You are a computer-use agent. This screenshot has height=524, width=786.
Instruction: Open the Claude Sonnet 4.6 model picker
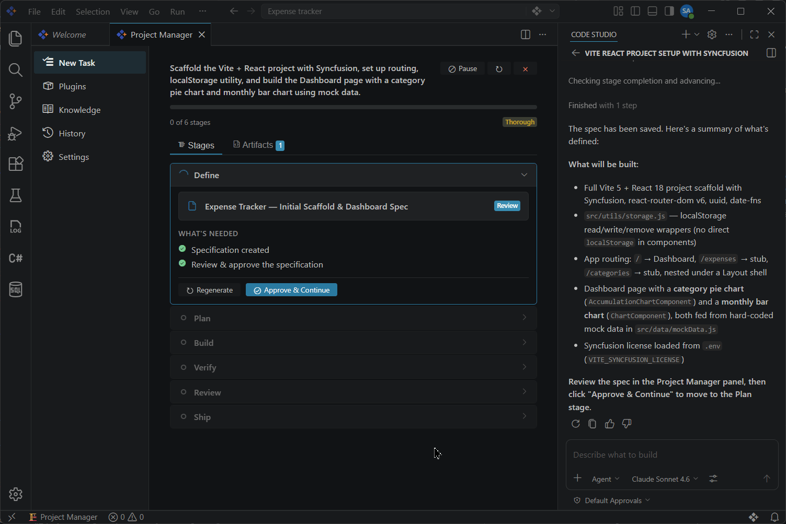click(665, 479)
